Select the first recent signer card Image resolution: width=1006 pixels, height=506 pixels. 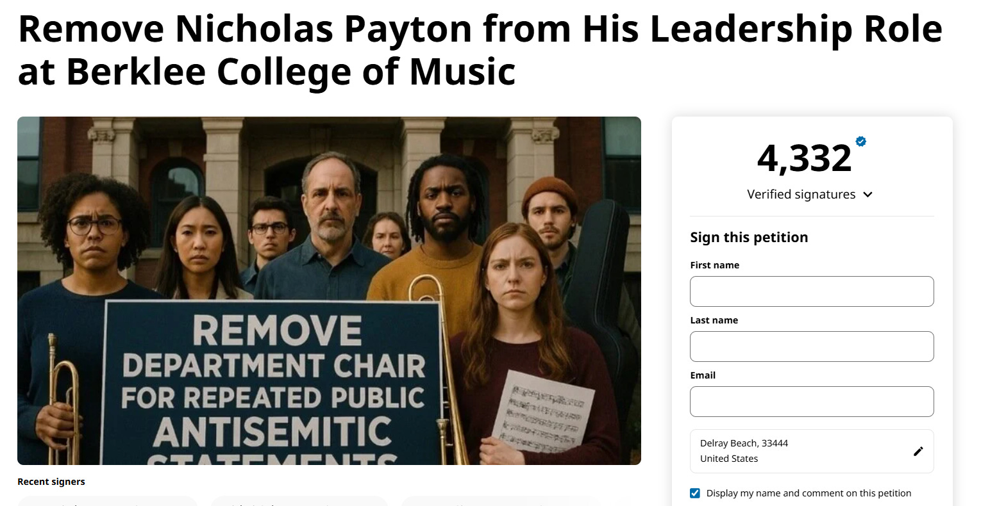point(107,501)
